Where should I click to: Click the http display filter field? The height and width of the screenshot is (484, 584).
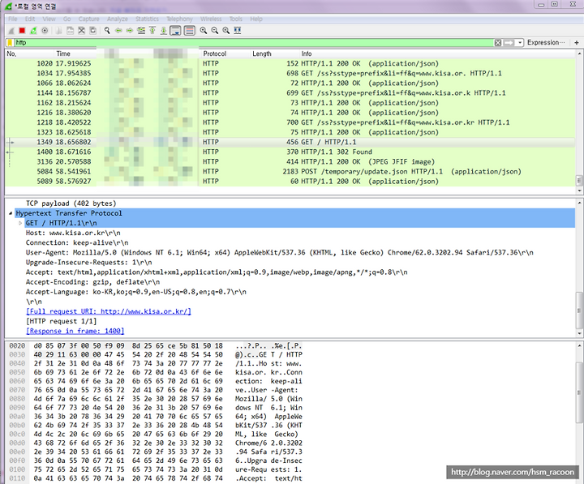coord(255,42)
